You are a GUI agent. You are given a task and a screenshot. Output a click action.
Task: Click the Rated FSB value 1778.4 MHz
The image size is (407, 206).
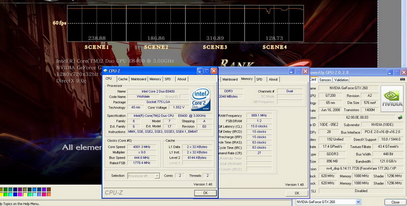[142, 163]
